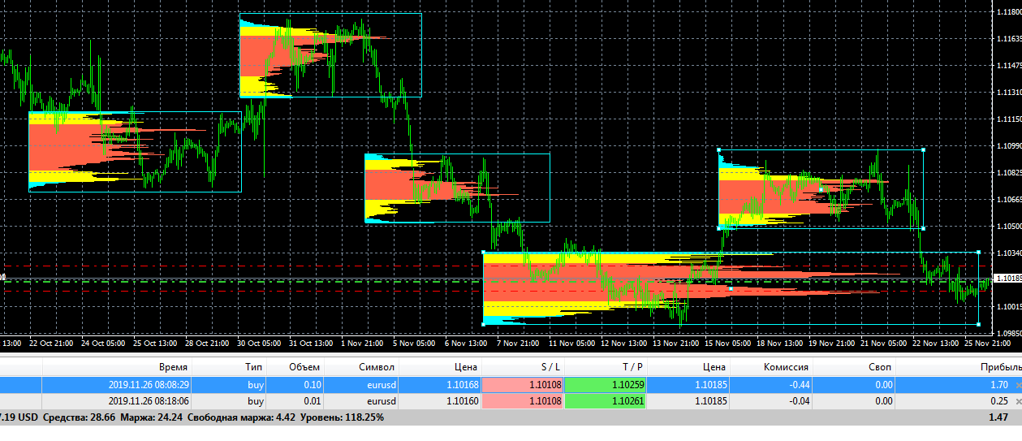This screenshot has height=441, width=1022.
Task: Close the 0.10 lot buy order
Action: [x=1018, y=385]
